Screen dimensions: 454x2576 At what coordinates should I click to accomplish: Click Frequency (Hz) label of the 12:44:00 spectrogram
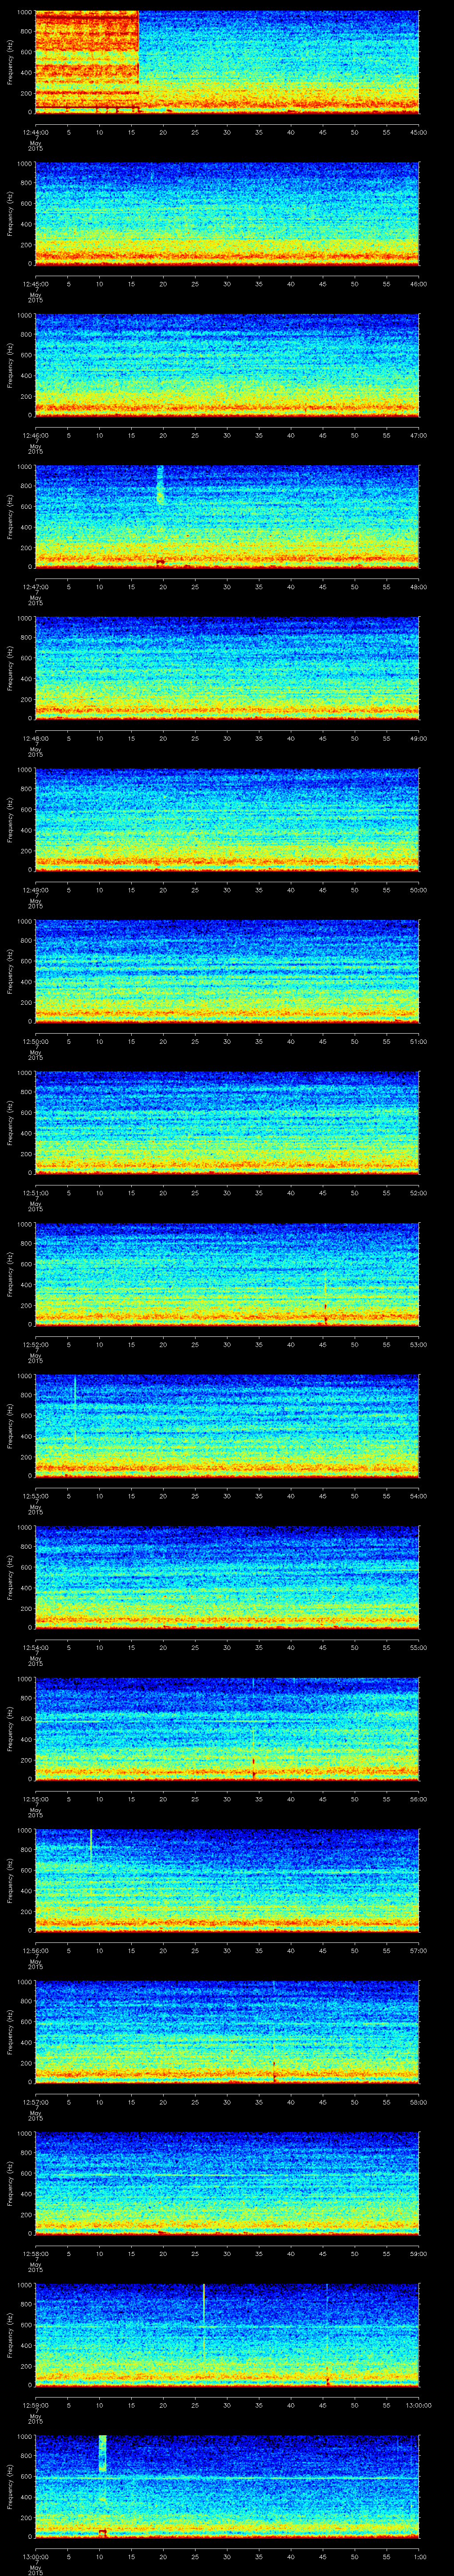[10, 62]
